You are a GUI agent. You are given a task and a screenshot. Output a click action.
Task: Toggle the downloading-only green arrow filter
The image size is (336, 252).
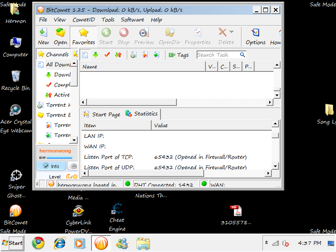pyautogui.click(x=96, y=55)
